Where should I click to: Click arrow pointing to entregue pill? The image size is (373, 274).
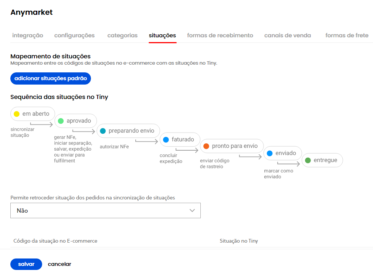point(289,164)
